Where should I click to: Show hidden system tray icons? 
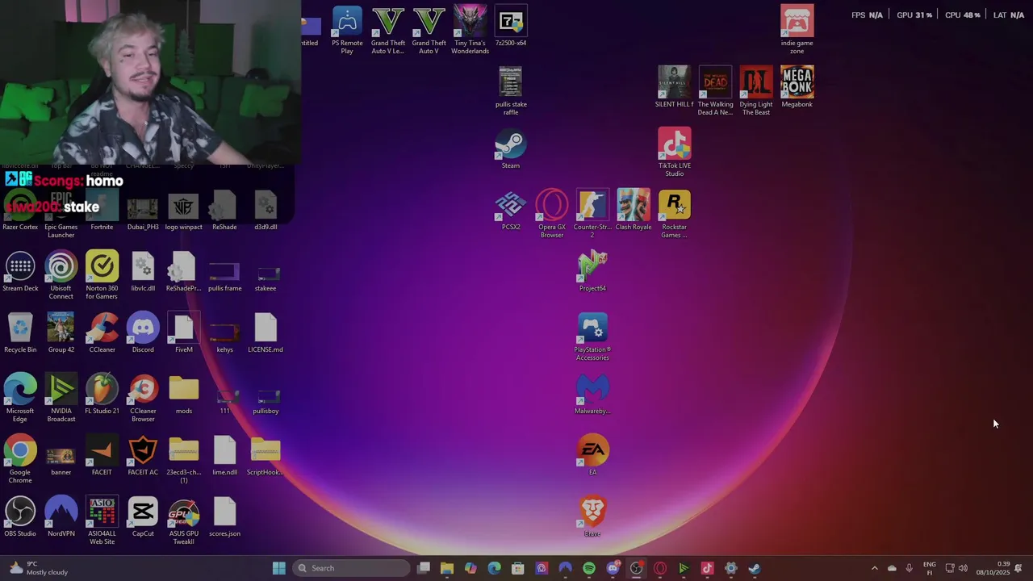(874, 568)
